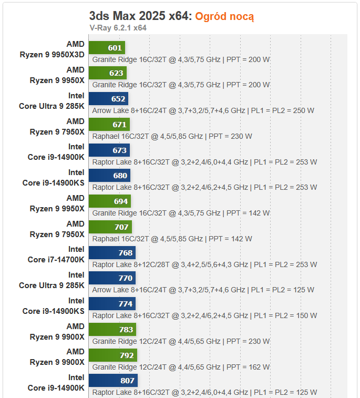Click the green bar showing 623

tap(108, 74)
